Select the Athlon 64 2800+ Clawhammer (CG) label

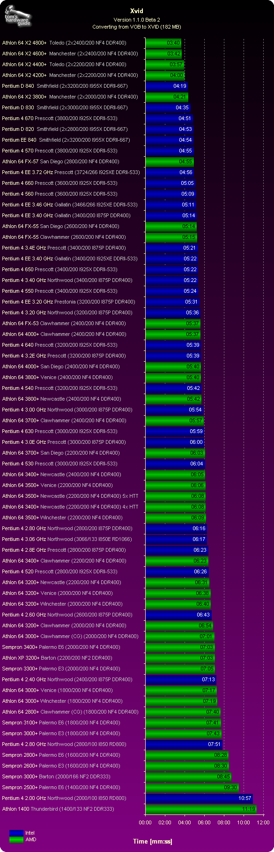point(70,712)
